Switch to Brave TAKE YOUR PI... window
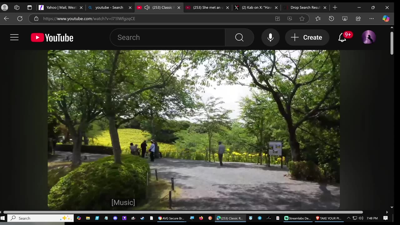This screenshot has height=225, width=400. pyautogui.click(x=329, y=218)
